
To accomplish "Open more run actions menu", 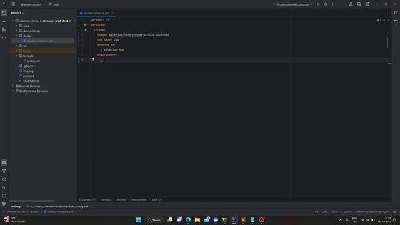I will [x=332, y=4].
